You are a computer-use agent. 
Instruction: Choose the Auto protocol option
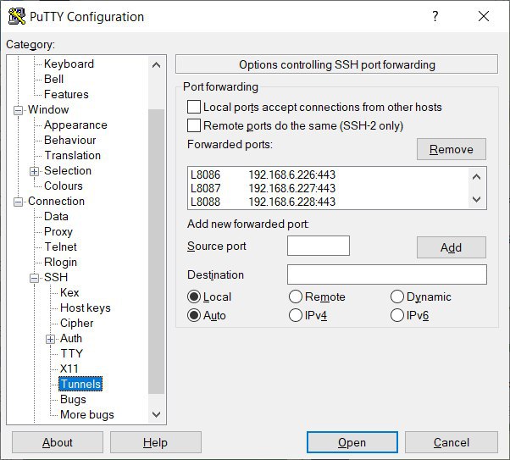194,315
